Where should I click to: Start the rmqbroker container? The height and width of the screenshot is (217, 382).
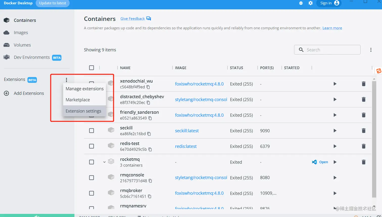coord(335,193)
